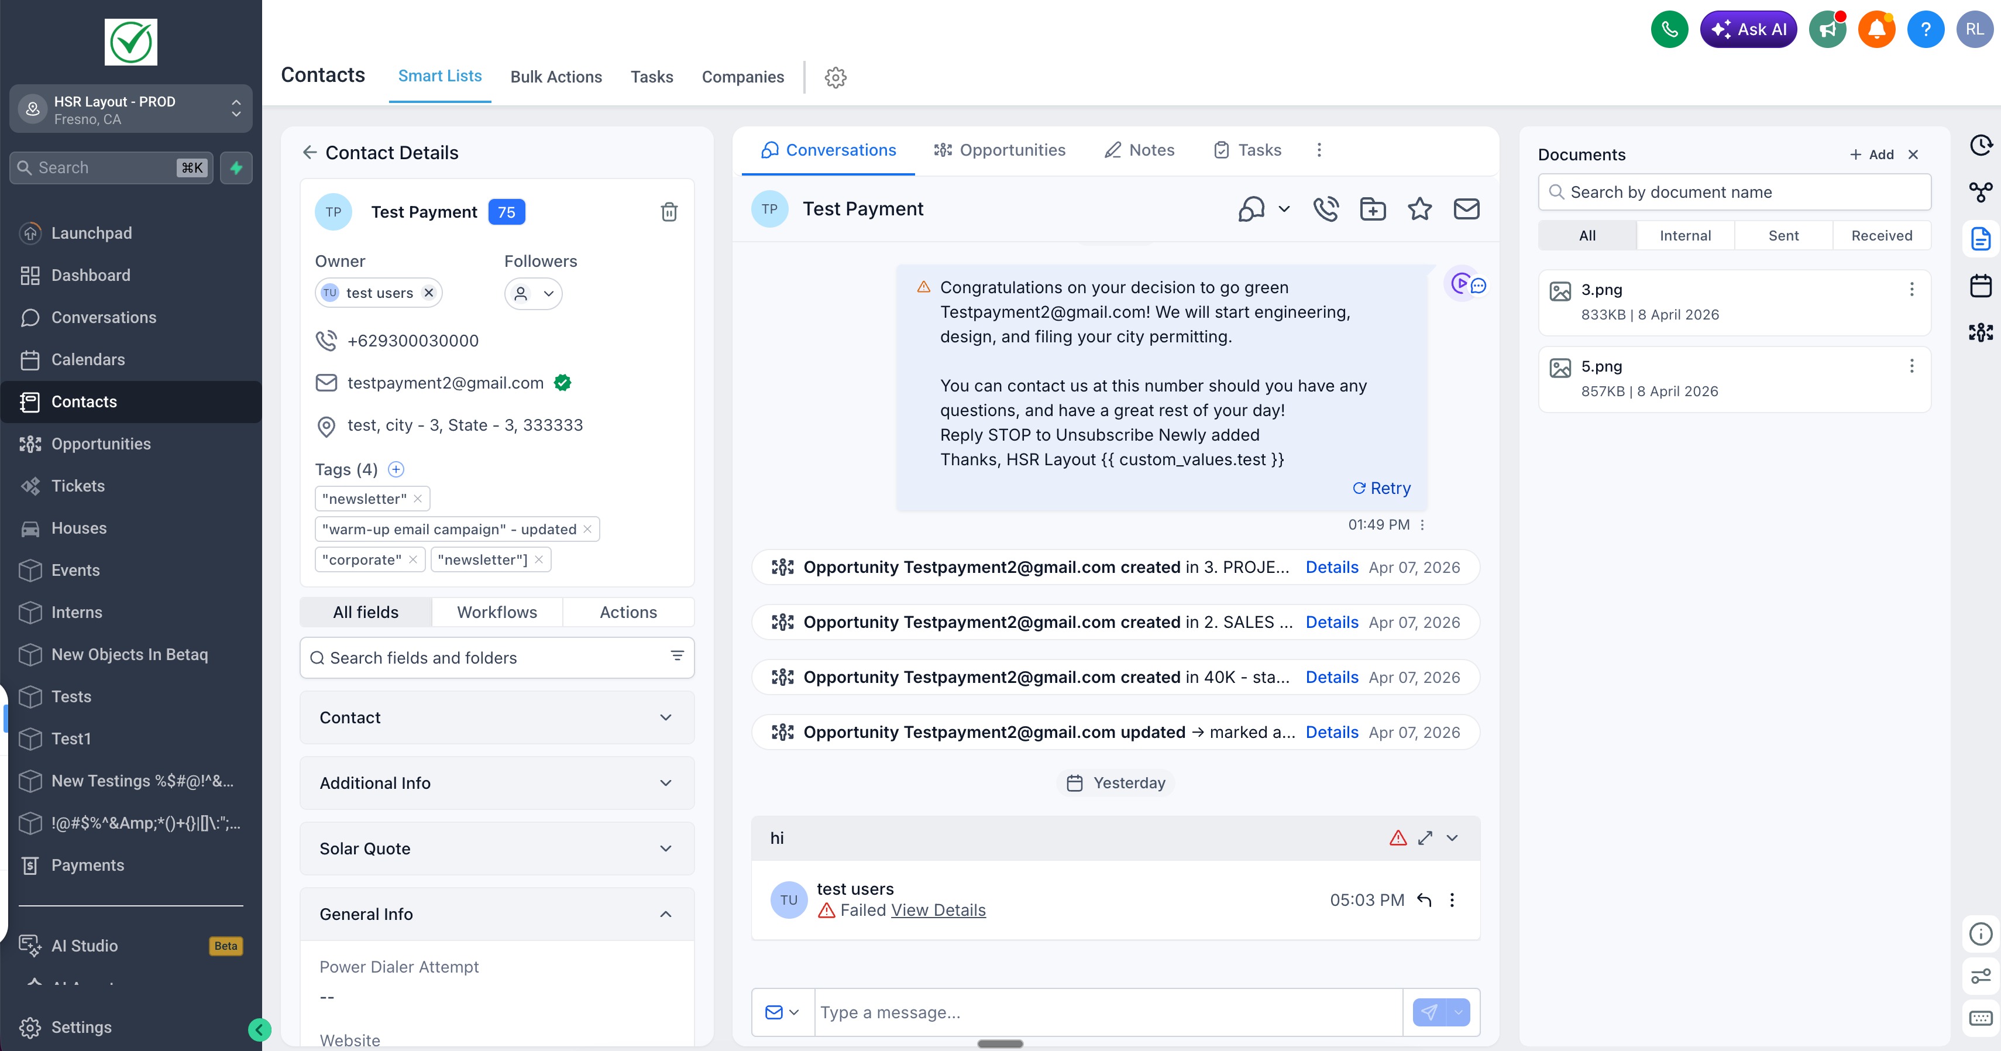Click Retry on the failed message

tap(1381, 488)
